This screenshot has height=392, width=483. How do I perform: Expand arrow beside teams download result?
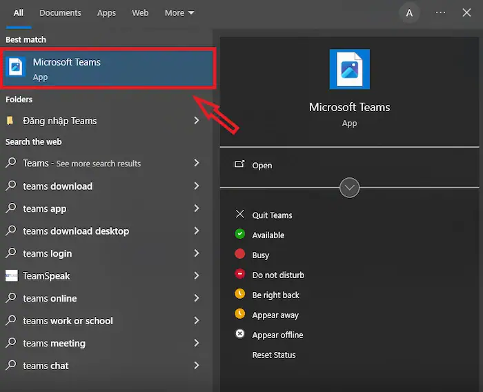[x=197, y=186]
